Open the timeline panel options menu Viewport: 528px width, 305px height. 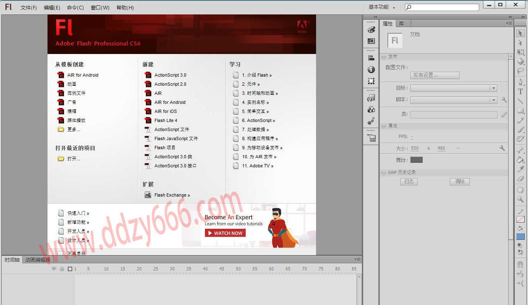[357, 259]
